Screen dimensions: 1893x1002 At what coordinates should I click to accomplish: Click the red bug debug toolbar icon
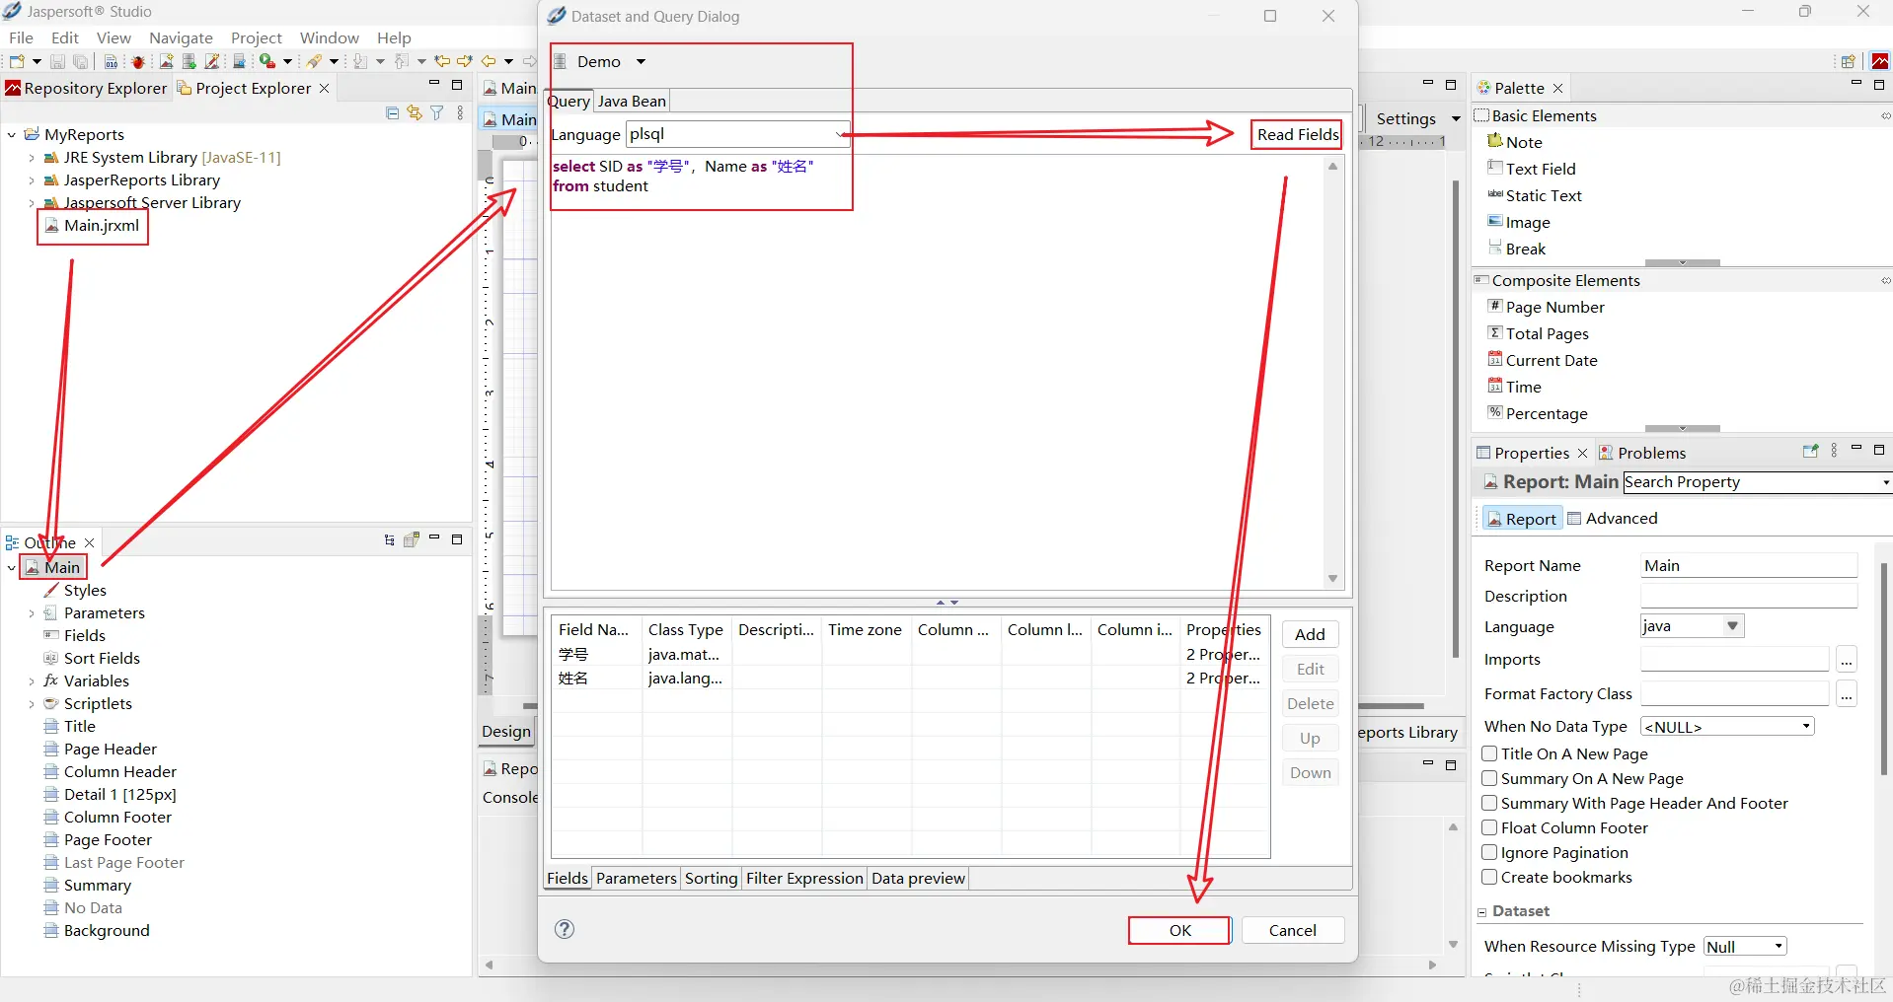(138, 61)
